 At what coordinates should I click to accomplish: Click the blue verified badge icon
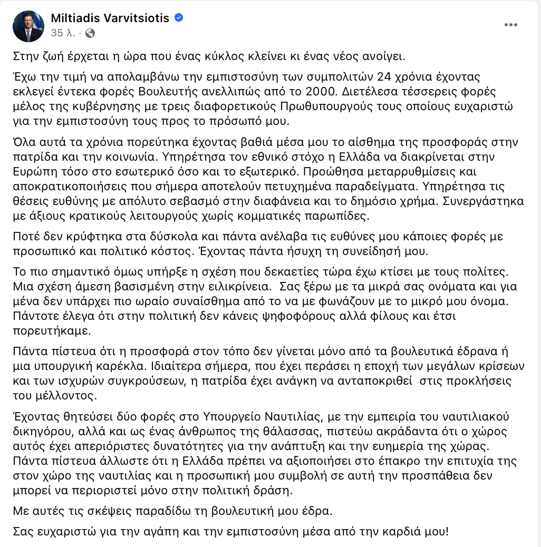[x=179, y=18]
